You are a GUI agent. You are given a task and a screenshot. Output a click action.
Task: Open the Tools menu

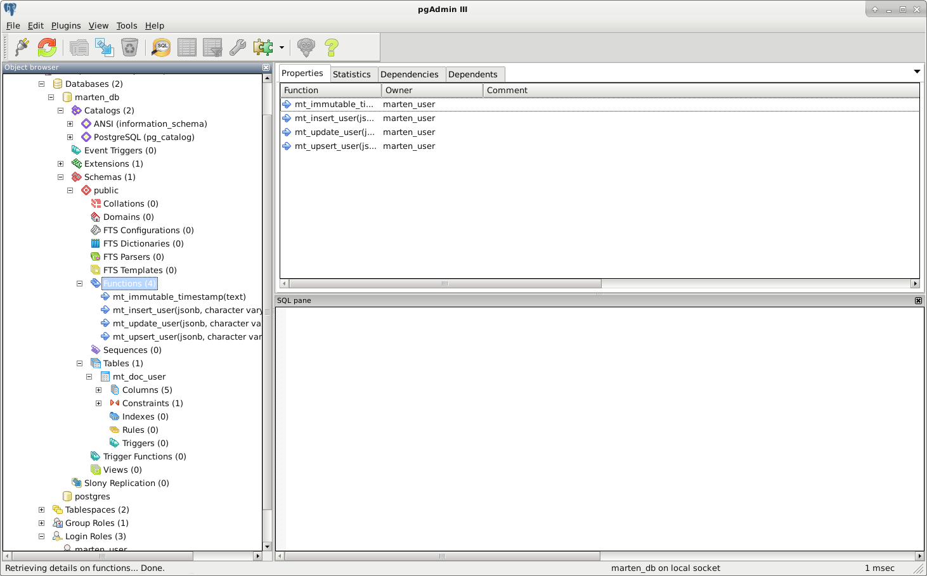click(x=127, y=25)
